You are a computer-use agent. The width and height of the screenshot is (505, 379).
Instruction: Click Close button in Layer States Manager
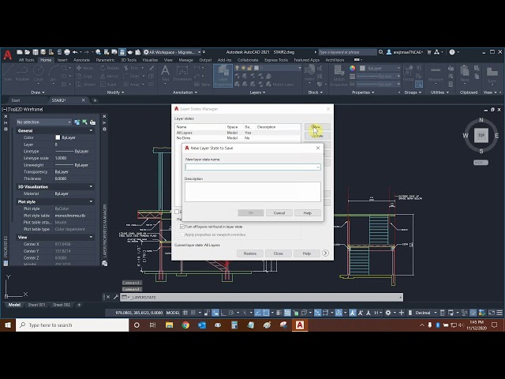click(x=279, y=253)
